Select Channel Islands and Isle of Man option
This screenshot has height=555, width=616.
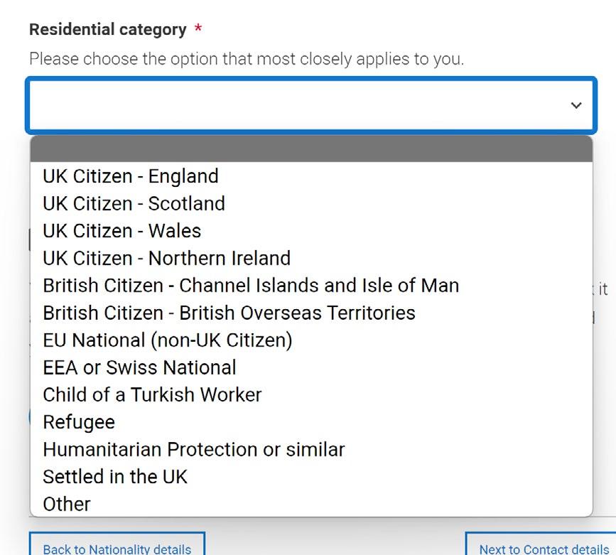[251, 286]
